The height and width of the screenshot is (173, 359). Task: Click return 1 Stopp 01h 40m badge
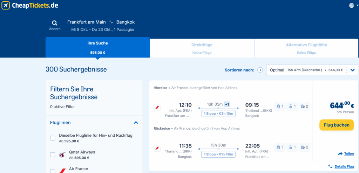218,155
